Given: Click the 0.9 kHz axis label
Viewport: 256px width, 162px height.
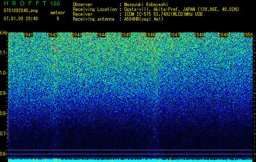Looking at the screenshot, I should [3, 93].
